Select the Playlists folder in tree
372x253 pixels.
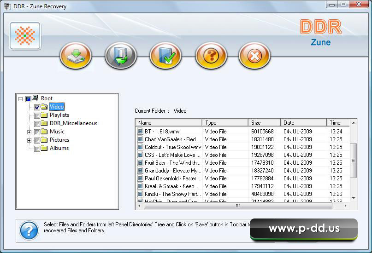pyautogui.click(x=59, y=115)
